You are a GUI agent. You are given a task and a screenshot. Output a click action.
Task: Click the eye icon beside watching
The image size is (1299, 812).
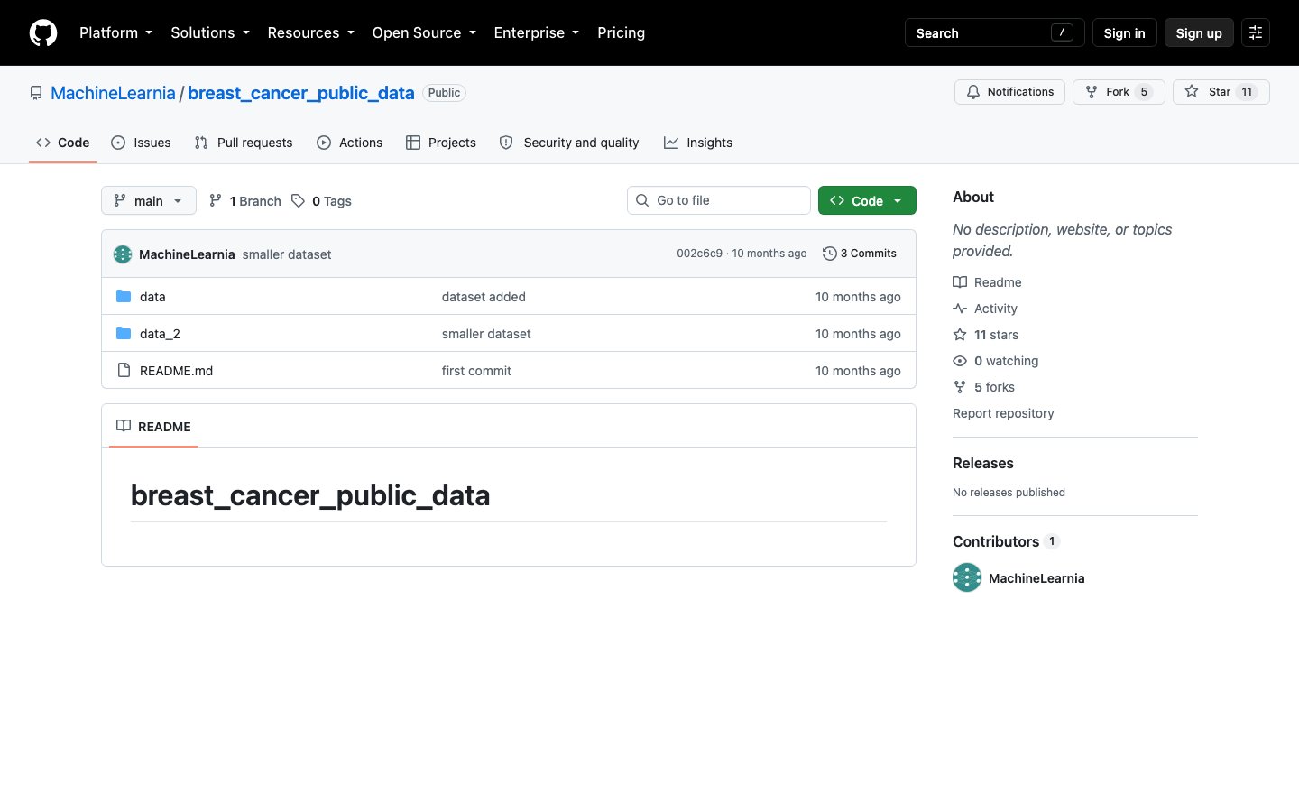pyautogui.click(x=960, y=361)
